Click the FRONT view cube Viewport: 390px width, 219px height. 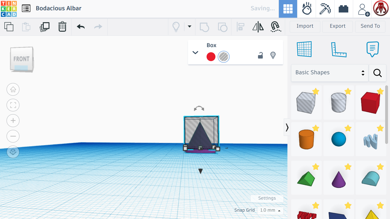22,59
